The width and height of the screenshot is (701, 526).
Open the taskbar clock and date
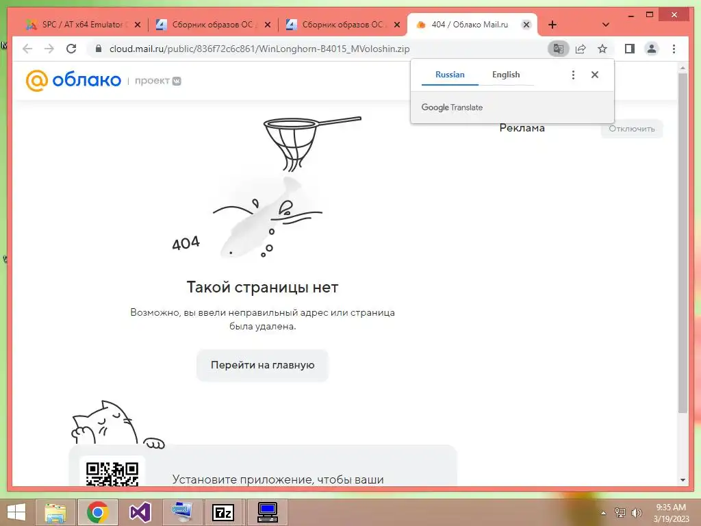[671, 513]
